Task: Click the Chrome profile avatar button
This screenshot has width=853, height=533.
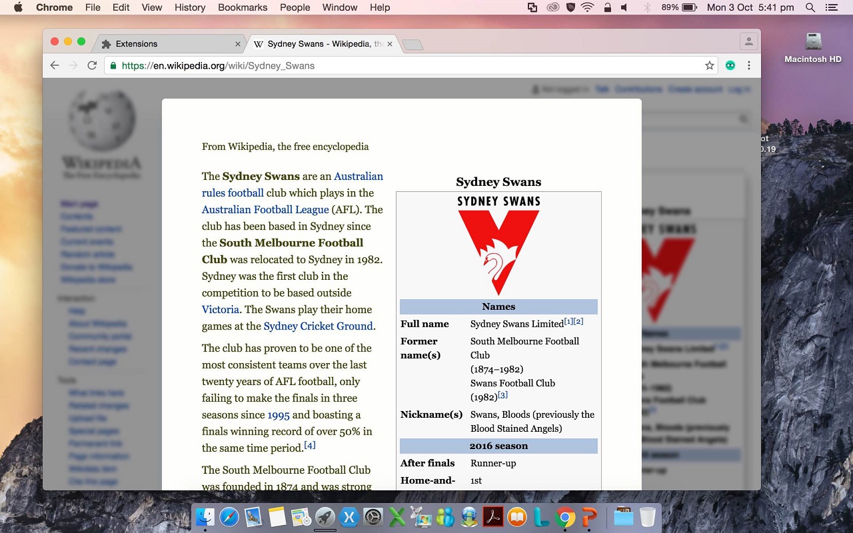Action: 749,41
